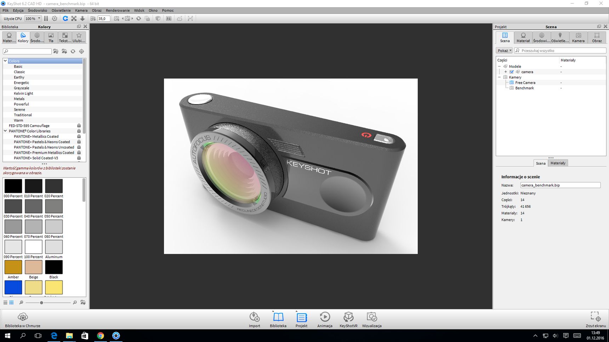Open Chrome from Windows taskbar
609x342 pixels.
[101, 336]
